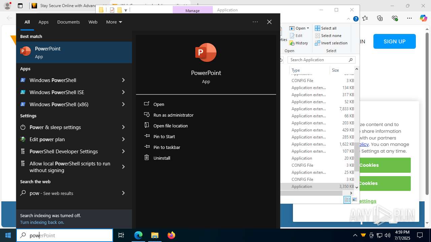Launch Firefox from taskbar
431x242 pixels.
(171, 235)
